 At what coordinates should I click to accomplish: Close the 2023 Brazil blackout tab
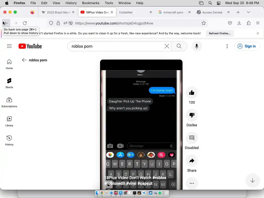(x=73, y=12)
